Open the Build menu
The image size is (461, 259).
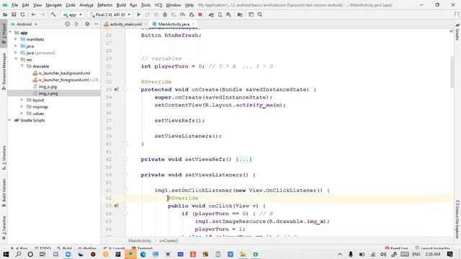pyautogui.click(x=121, y=5)
